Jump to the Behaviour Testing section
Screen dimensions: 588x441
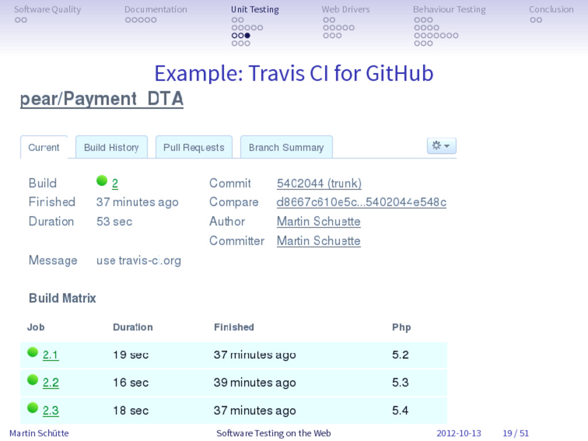coord(449,10)
